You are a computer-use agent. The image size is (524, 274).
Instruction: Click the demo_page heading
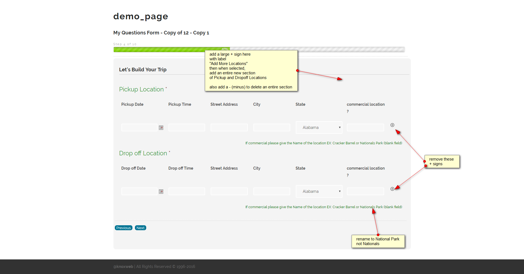(141, 17)
